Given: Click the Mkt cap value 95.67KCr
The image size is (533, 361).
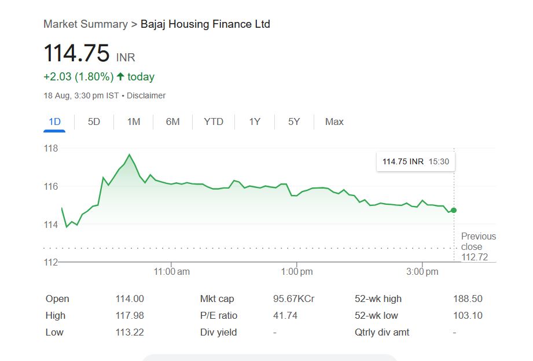Looking at the screenshot, I should coord(293,299).
